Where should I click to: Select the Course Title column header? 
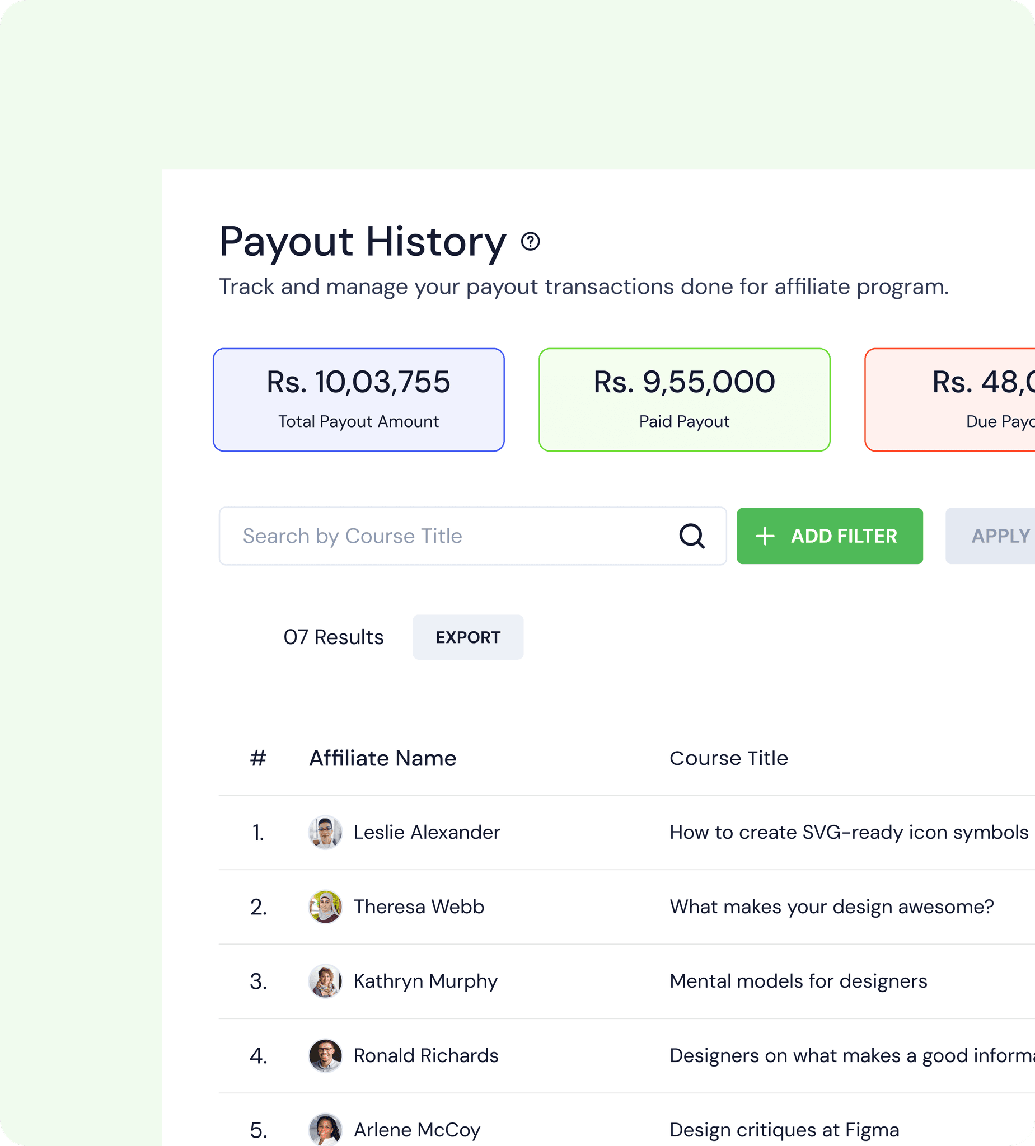(x=729, y=758)
